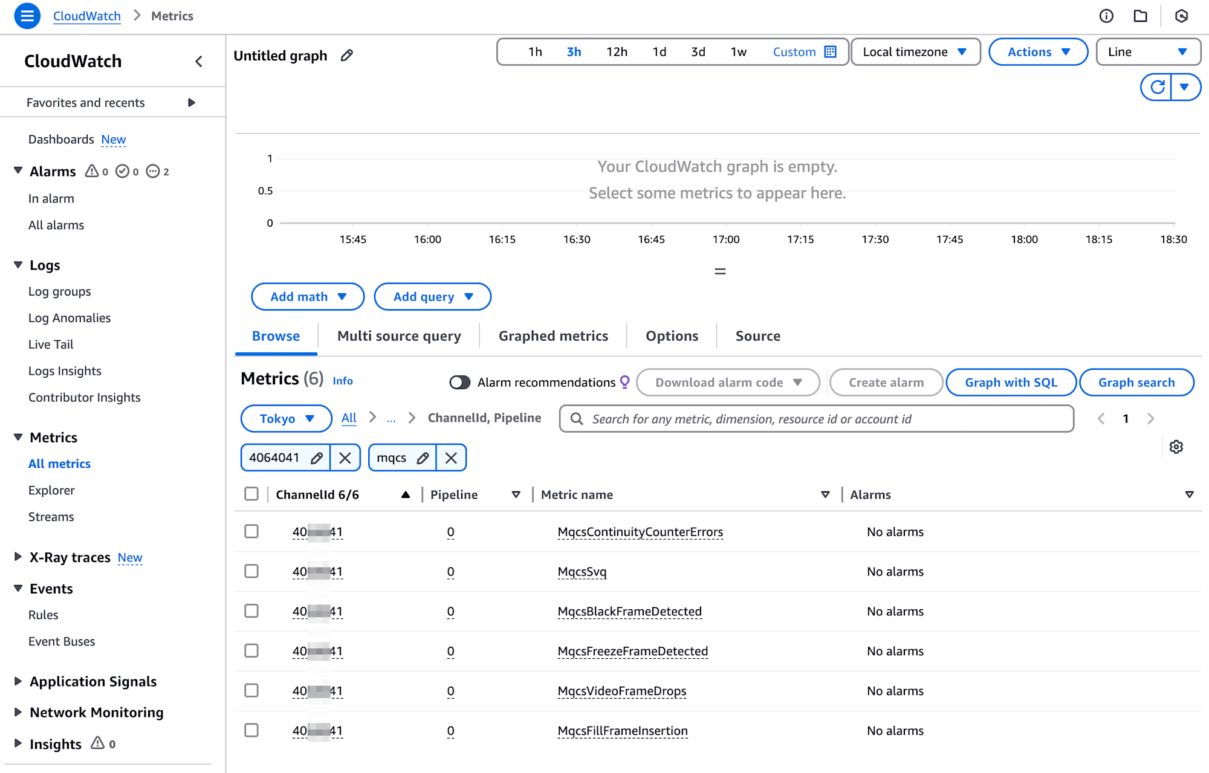Open Alarms column filter arrow
1209x773 pixels.
pyautogui.click(x=1189, y=494)
